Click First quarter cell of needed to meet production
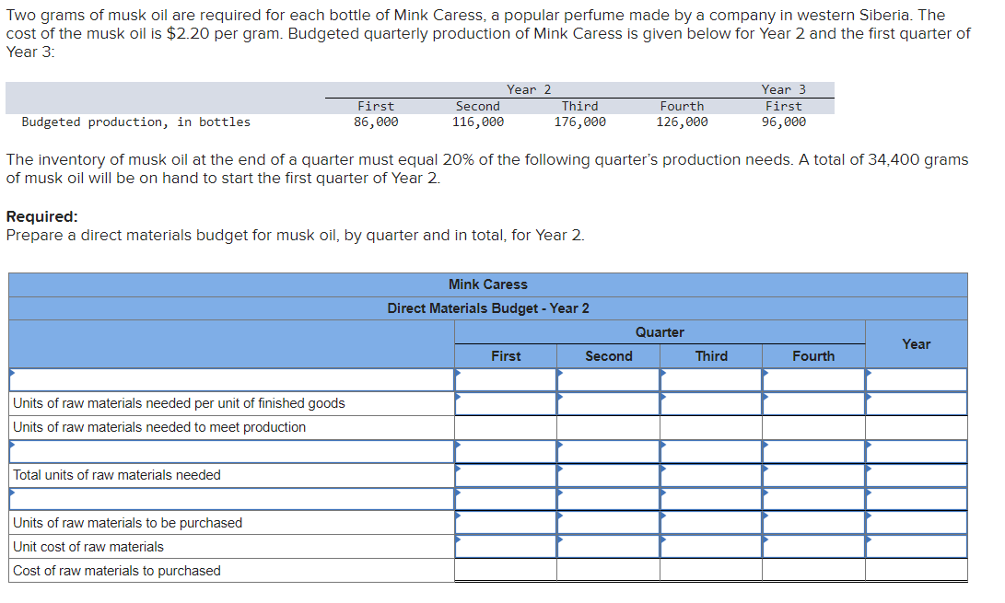The image size is (1005, 603). click(506, 427)
